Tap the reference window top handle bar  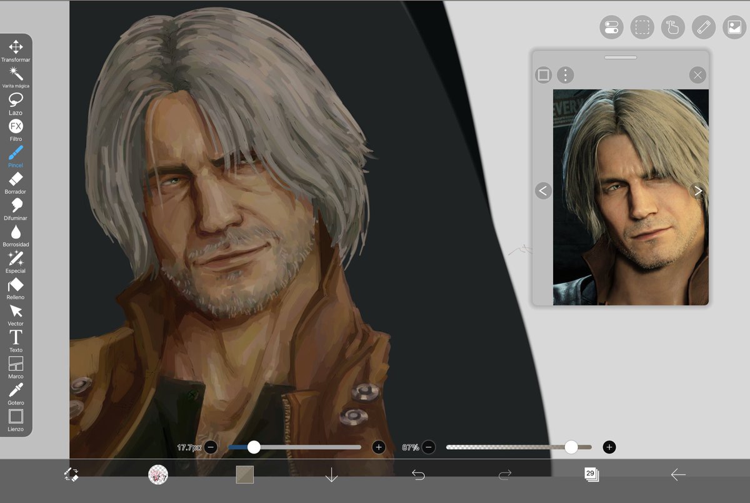(x=621, y=58)
